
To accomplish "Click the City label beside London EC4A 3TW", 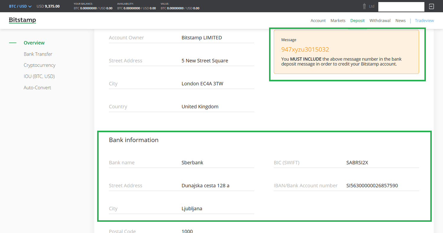I will click(x=113, y=84).
